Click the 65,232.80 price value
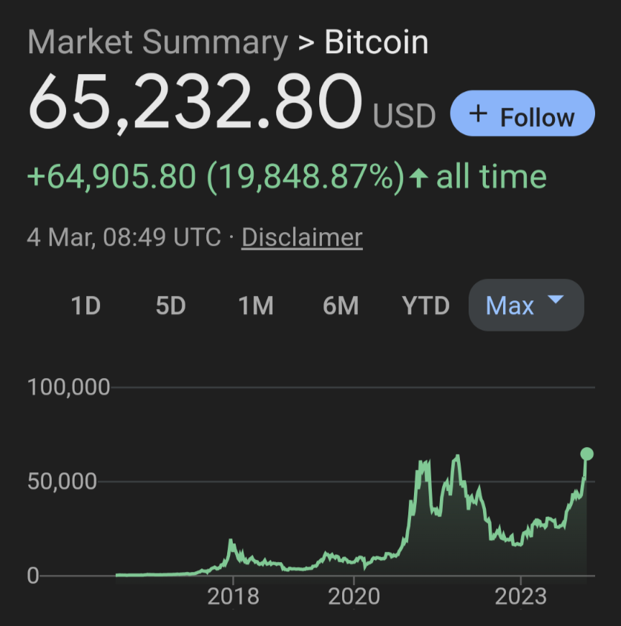Viewport: 621px width, 626px height. pos(195,101)
